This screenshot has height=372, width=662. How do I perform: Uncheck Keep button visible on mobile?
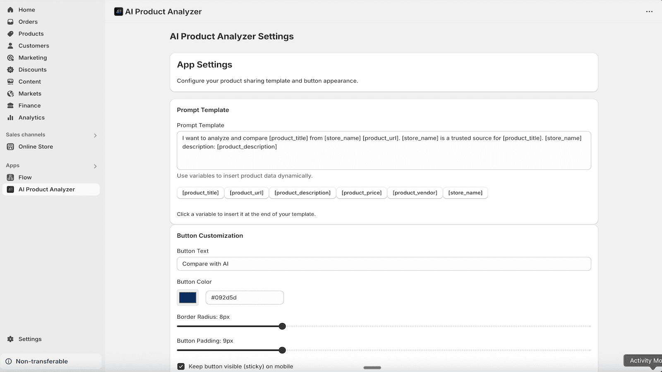pyautogui.click(x=181, y=366)
